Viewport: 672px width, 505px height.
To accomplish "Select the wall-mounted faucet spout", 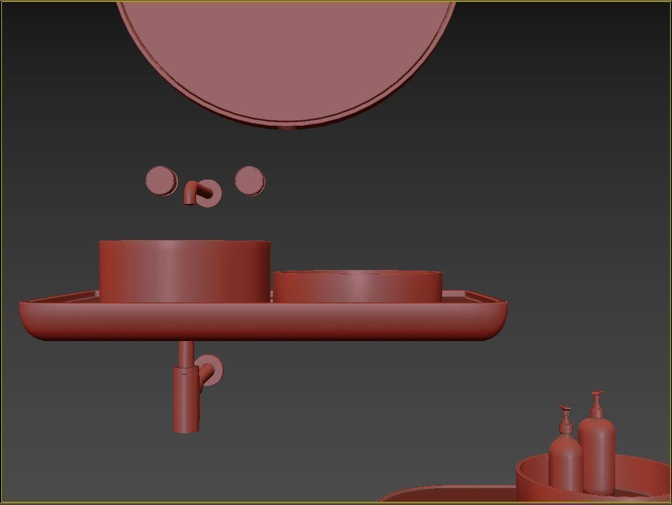I will coord(203,193).
